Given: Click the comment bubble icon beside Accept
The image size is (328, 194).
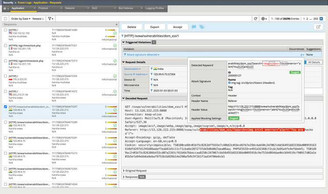Looking at the screenshot, I should (194, 27).
